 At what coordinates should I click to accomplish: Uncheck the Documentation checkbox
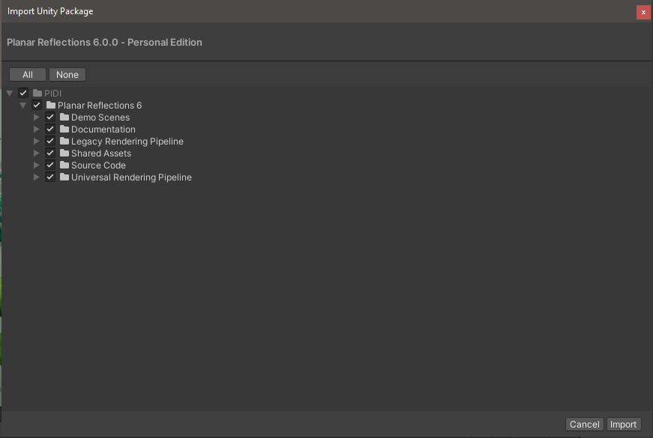coord(50,129)
